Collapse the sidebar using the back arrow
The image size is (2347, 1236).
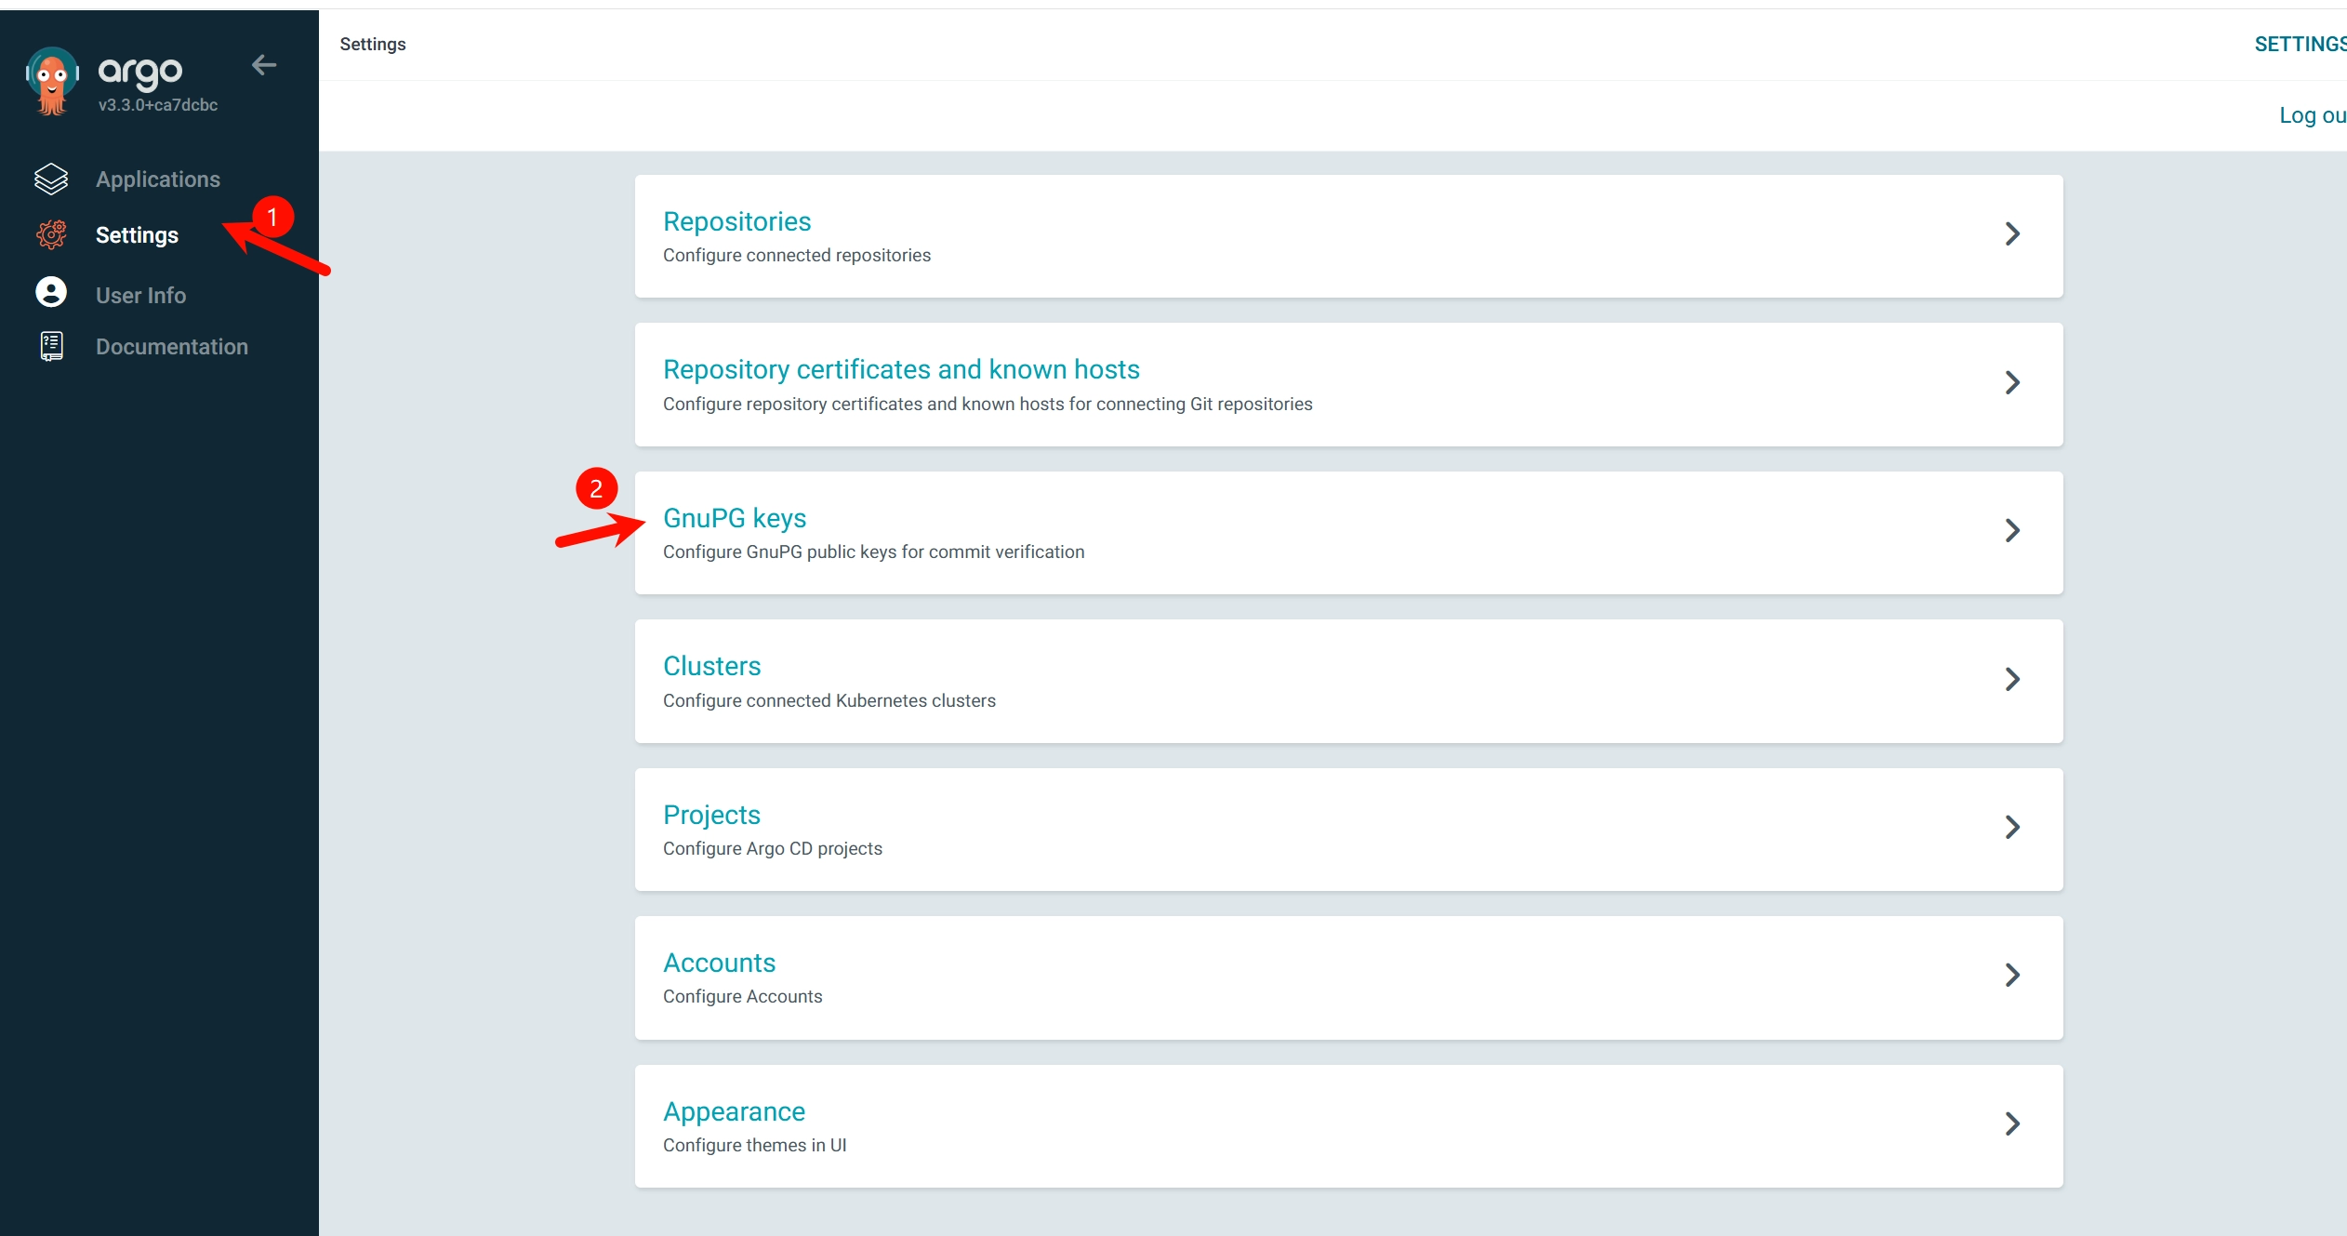click(264, 65)
